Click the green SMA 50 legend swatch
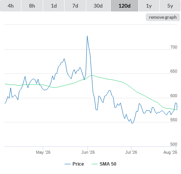 pyautogui.click(x=95, y=164)
